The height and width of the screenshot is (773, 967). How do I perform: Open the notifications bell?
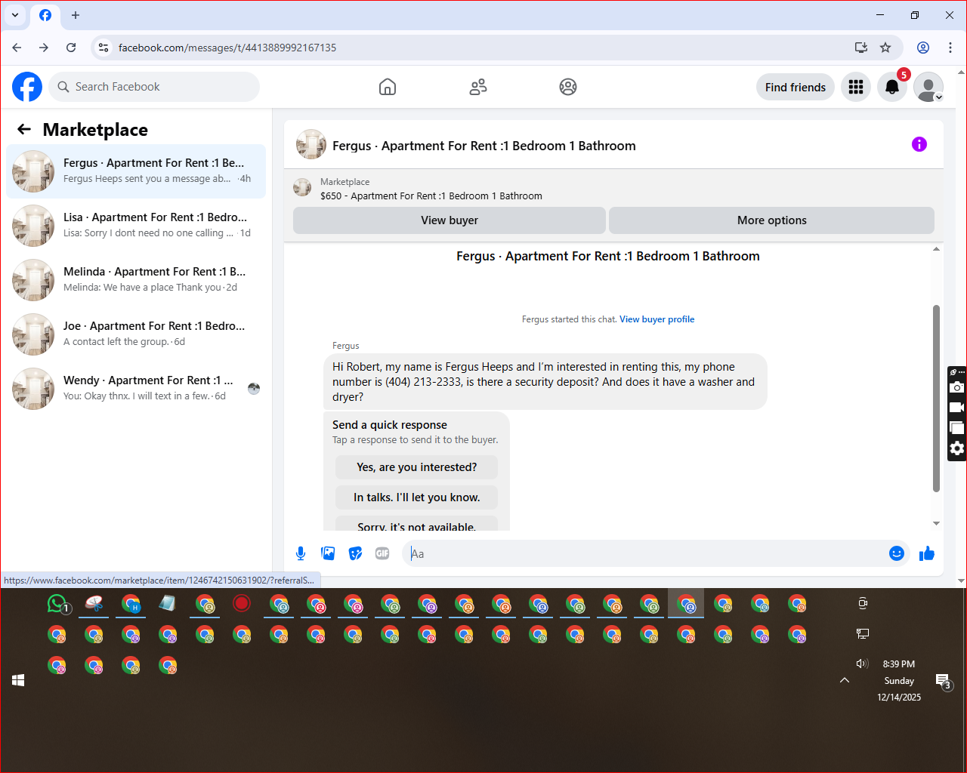(892, 88)
